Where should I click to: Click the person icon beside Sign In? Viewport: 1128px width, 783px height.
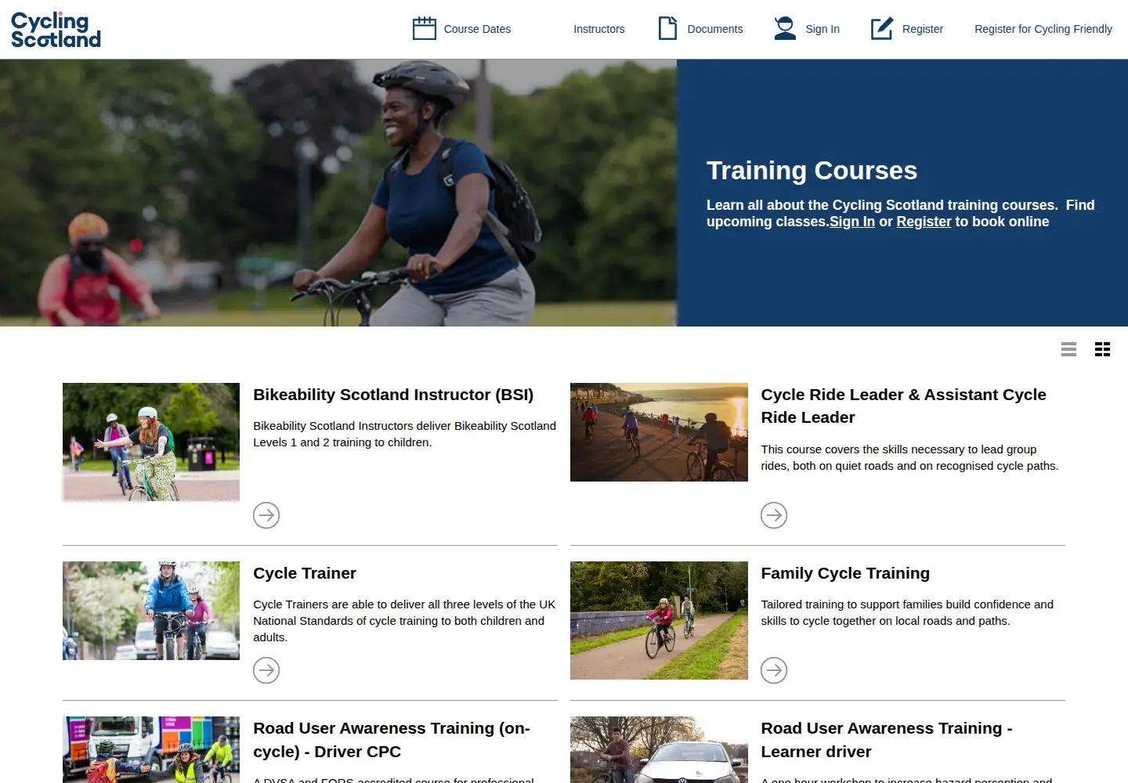coord(785,28)
